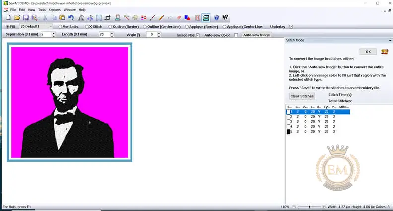Viewport: 393px width, 211px height.
Task: Click the New file icon
Action: (x=8, y=18)
